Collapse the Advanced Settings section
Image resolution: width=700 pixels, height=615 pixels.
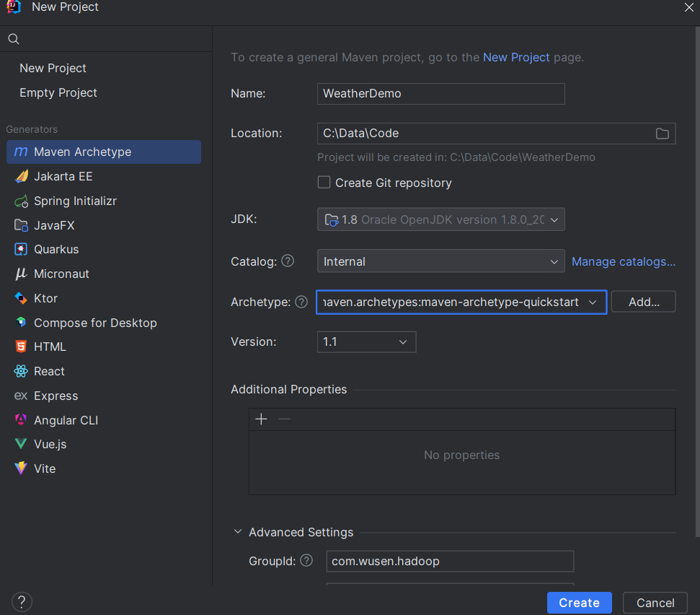click(x=237, y=532)
